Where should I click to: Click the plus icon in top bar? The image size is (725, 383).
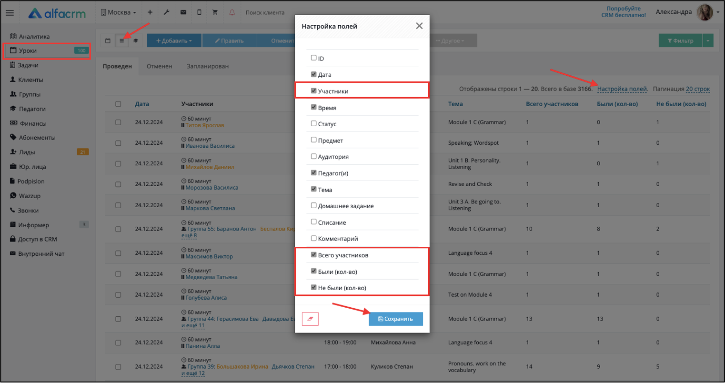point(150,12)
